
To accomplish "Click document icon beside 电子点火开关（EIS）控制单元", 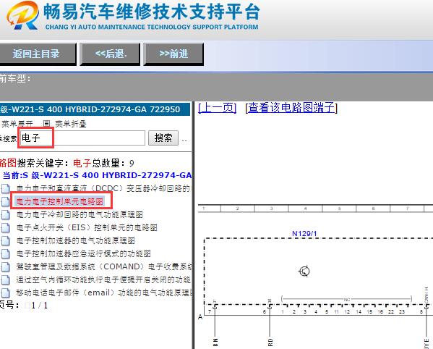I will click(6, 227).
